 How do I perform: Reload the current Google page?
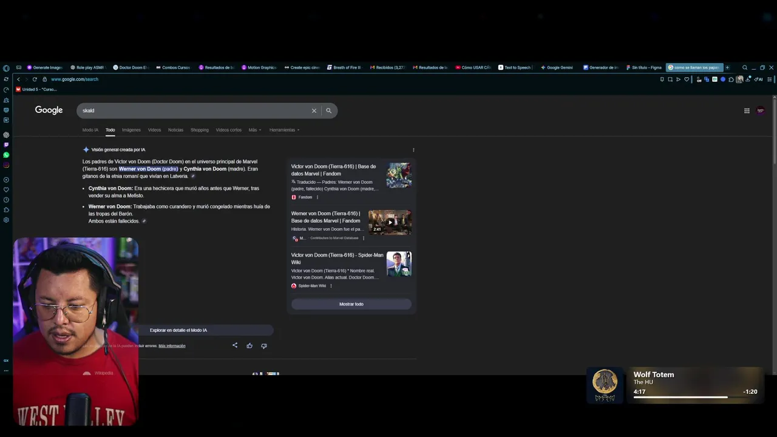pos(35,80)
